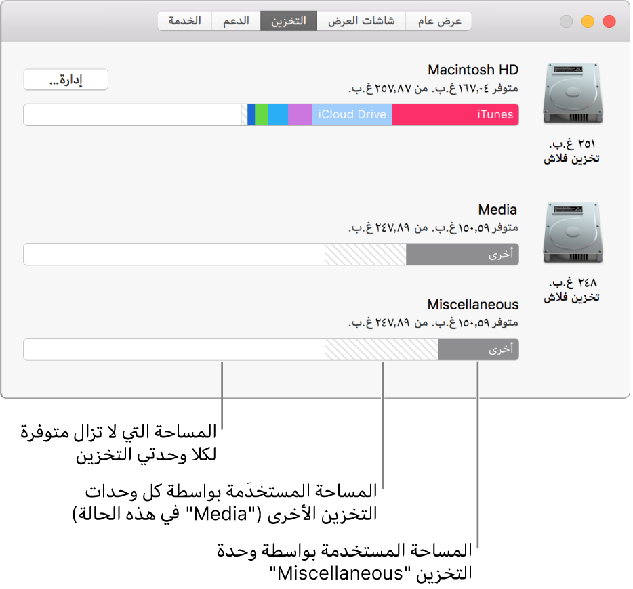Click تخزين فلاش label under Media drive

[x=571, y=297]
